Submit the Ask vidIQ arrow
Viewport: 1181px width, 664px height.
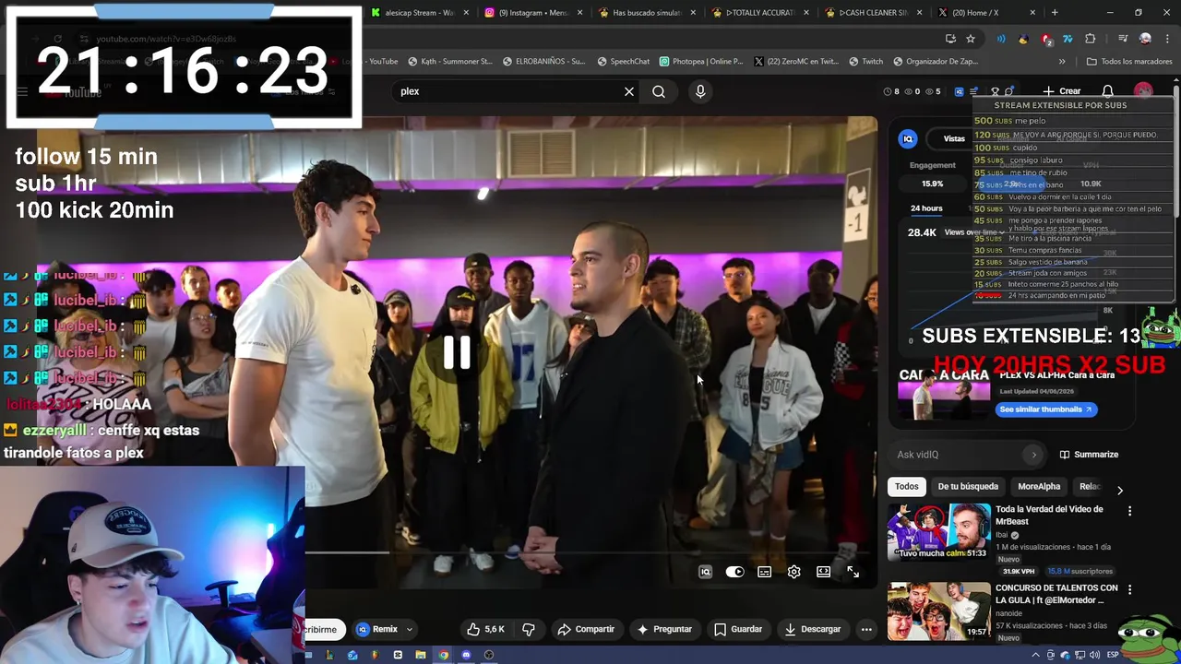pos(1033,454)
